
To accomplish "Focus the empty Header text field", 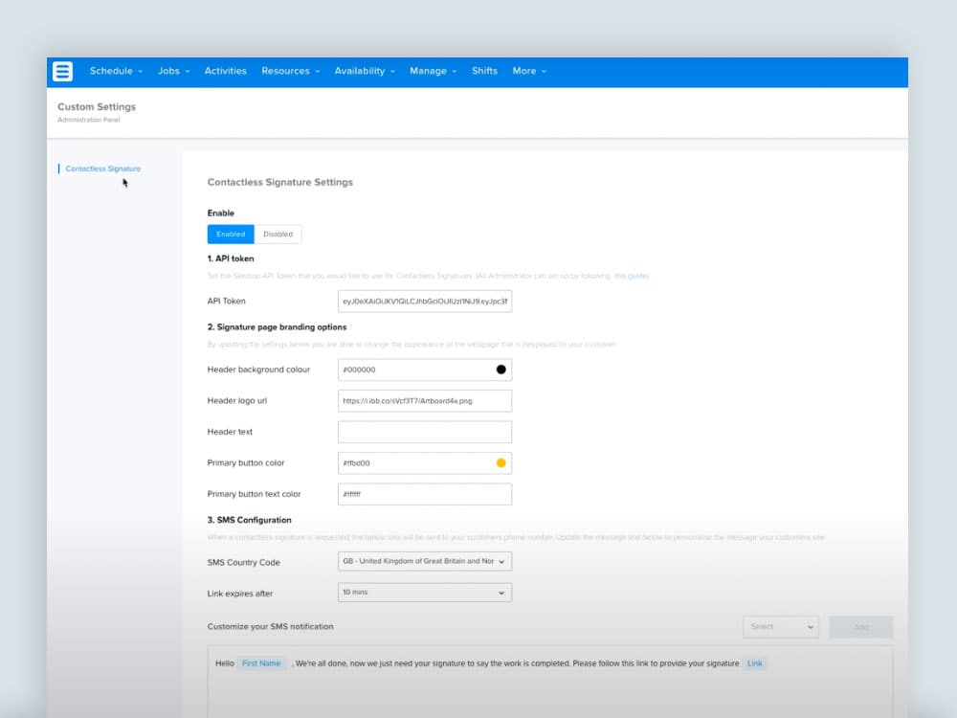I will pos(425,433).
